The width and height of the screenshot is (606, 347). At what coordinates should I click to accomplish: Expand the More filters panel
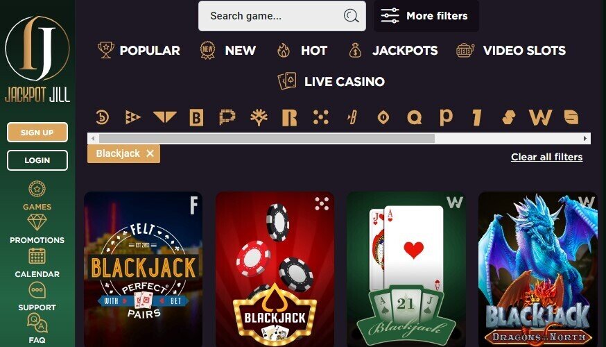(x=426, y=16)
